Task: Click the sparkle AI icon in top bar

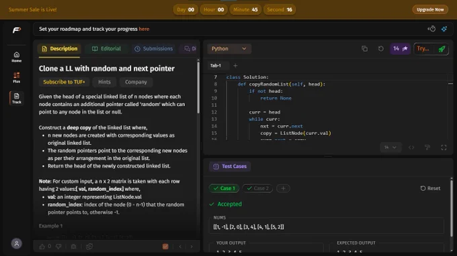Action: pos(444,29)
